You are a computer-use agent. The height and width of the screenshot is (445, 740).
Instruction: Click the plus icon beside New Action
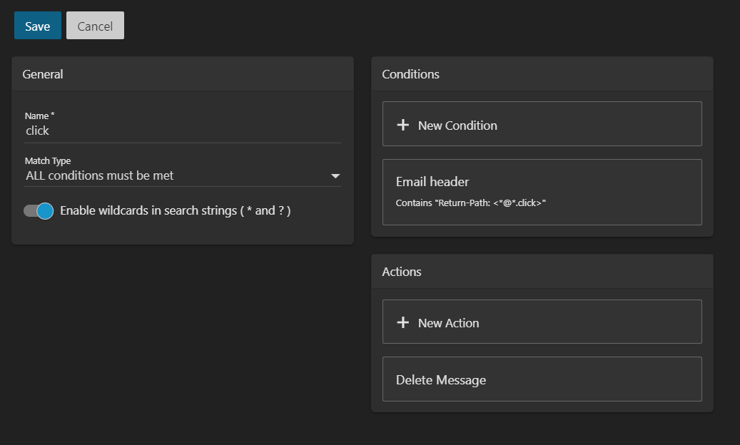tap(402, 322)
